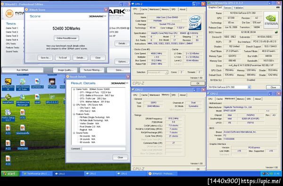The height and width of the screenshot is (186, 283).
Task: Click Details in the 3DMark Score dialog
Action: click(80, 58)
